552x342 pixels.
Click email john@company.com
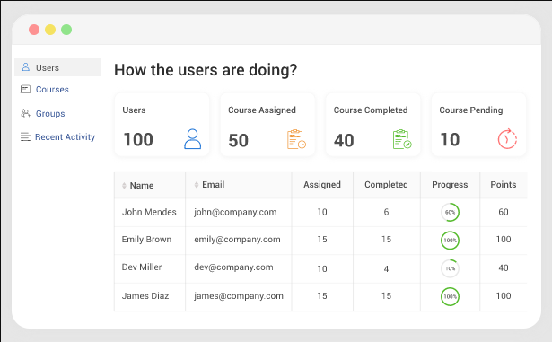pyautogui.click(x=235, y=213)
